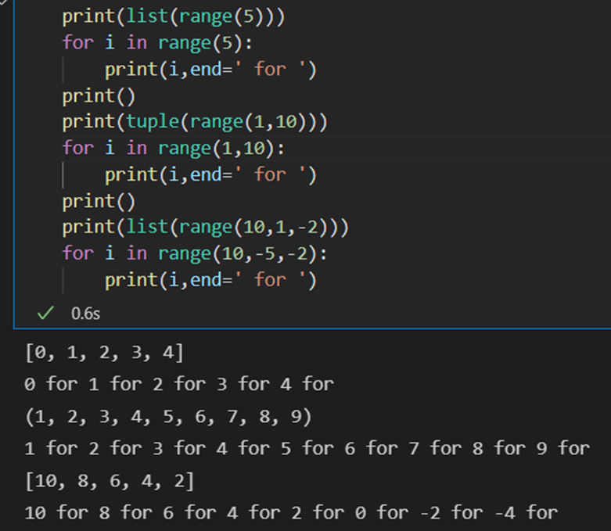
Task: Click the output line [0, 1, 2, 3, 4]
Action: (104, 353)
